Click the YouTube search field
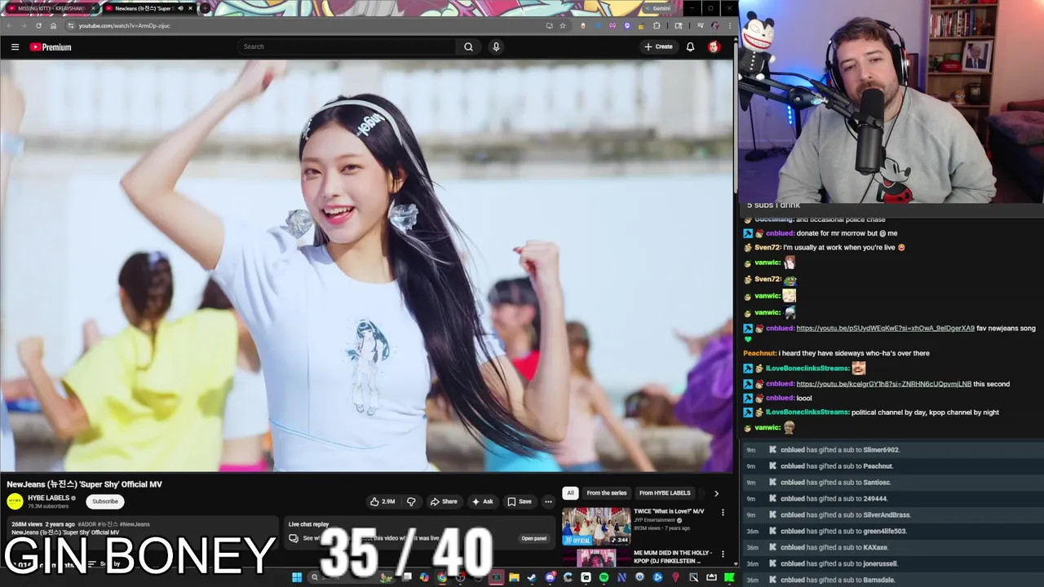This screenshot has height=587, width=1044. tap(347, 46)
